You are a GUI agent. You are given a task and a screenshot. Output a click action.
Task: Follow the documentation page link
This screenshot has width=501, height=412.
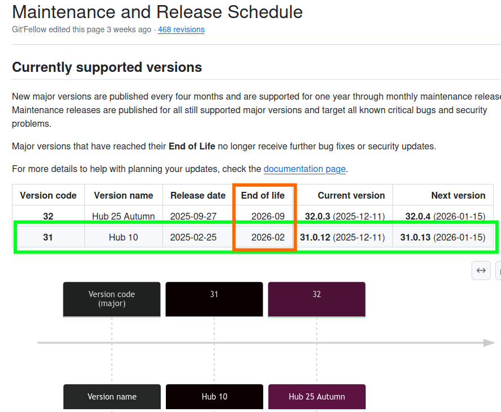click(x=304, y=169)
